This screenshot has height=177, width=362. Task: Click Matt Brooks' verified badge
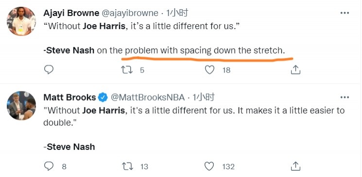pos(103,98)
